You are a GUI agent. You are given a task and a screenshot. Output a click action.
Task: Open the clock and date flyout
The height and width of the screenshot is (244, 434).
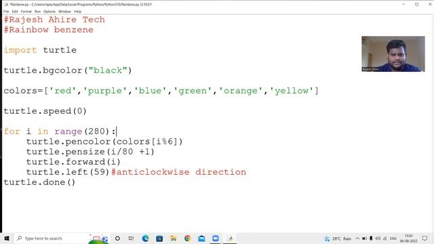[x=408, y=239]
